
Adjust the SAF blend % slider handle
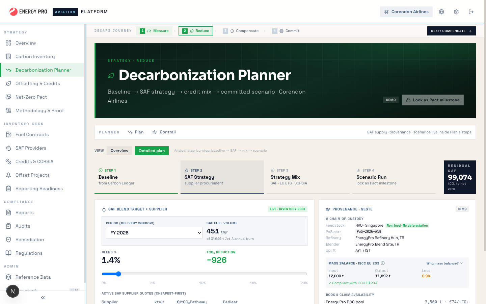(118, 274)
